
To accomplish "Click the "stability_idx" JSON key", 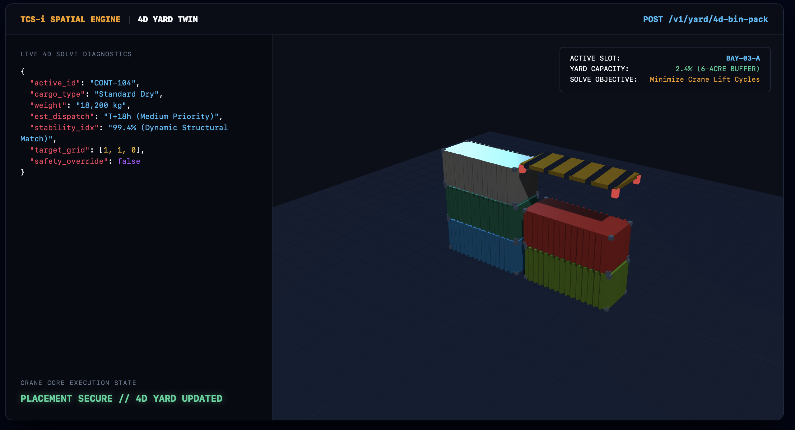I will (x=64, y=128).
